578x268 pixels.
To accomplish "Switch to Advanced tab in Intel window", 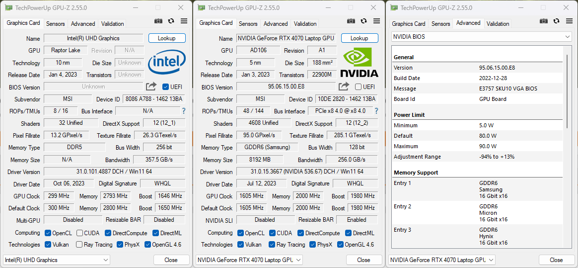I will [x=83, y=24].
